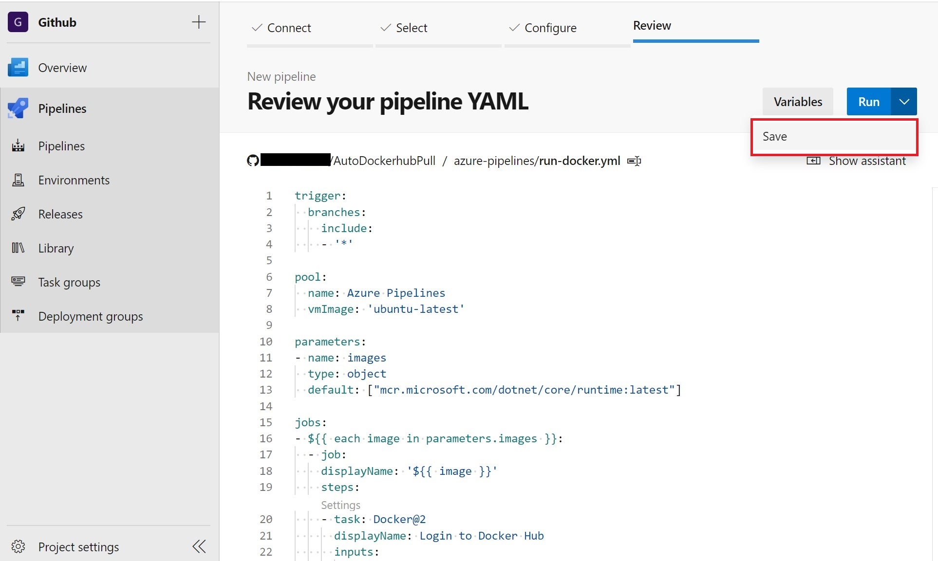Open the Library sidebar icon
This screenshot has height=561, width=938.
18,248
